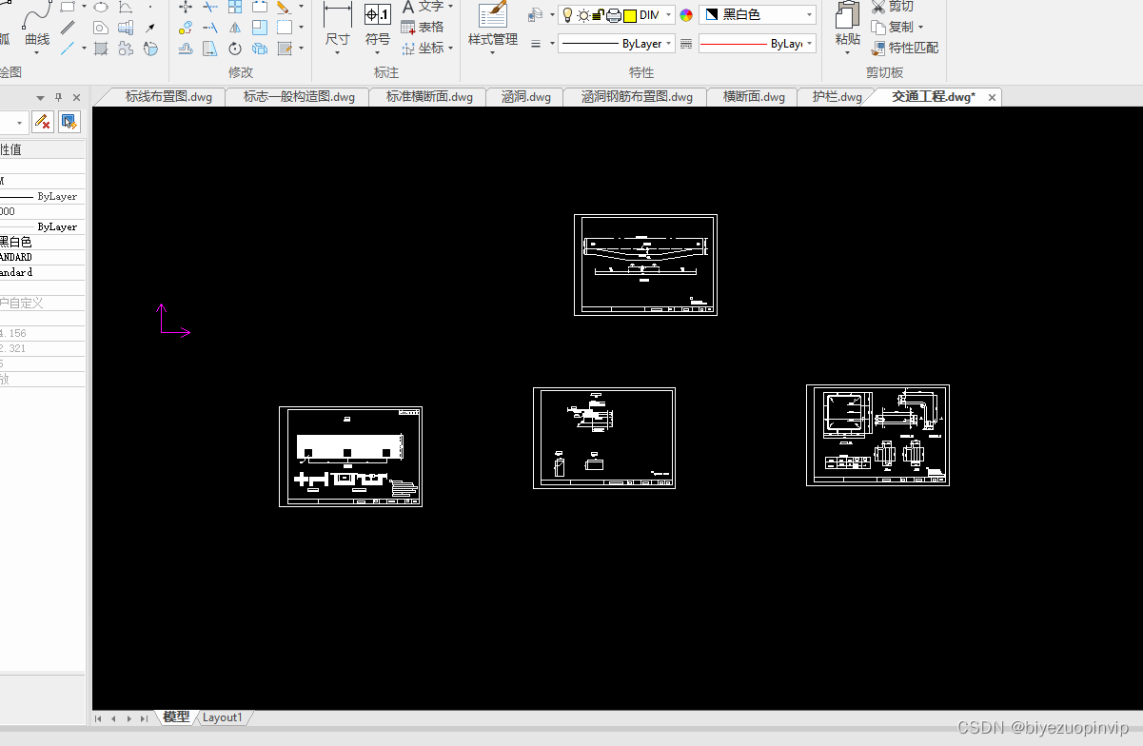Select the 模型 model tab
1143x746 pixels.
176,717
